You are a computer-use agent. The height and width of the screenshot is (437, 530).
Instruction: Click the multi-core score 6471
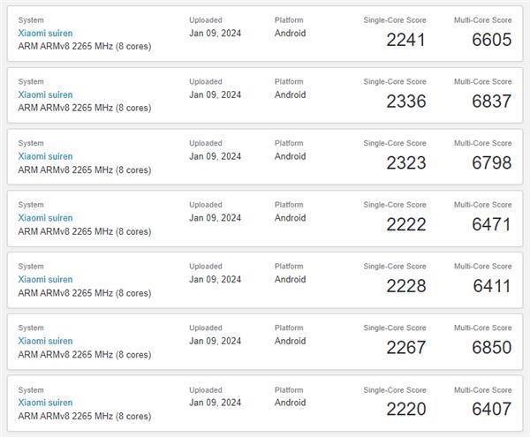[491, 225]
